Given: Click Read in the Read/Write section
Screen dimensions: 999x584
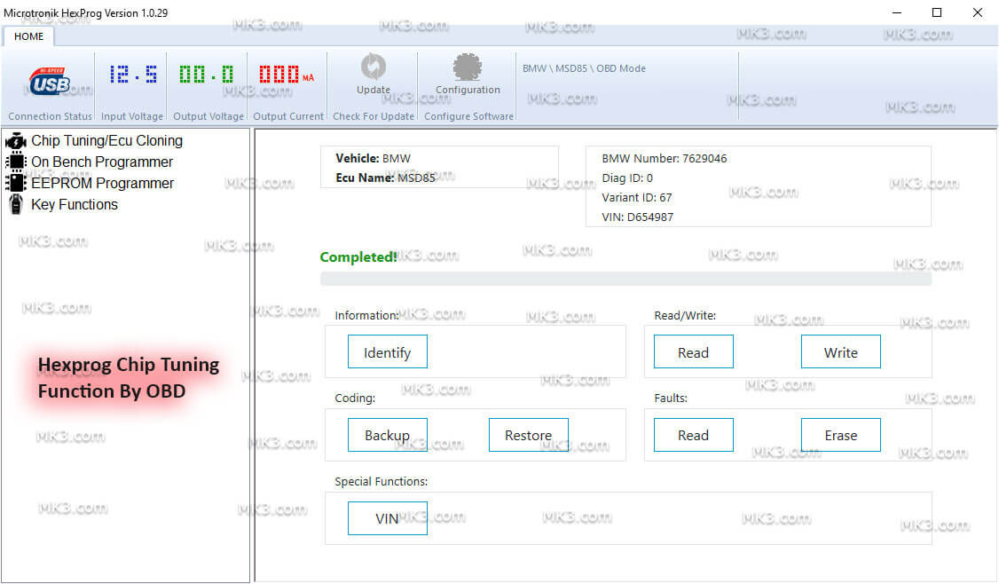Looking at the screenshot, I should coord(693,351).
